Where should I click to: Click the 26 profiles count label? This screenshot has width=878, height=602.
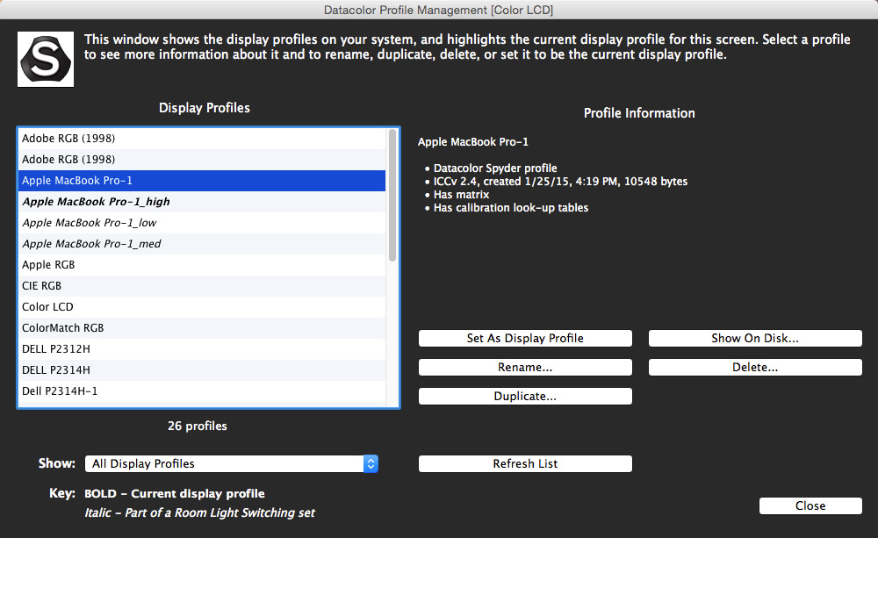197,426
